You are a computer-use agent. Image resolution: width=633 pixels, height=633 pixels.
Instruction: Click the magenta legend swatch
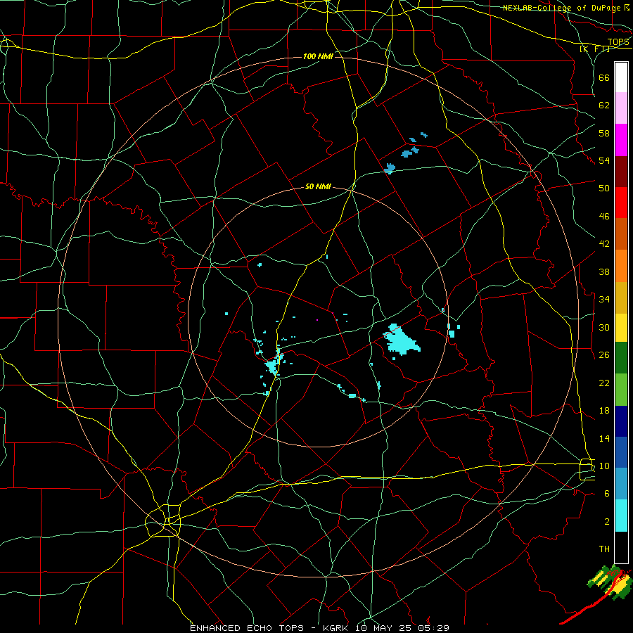621,140
